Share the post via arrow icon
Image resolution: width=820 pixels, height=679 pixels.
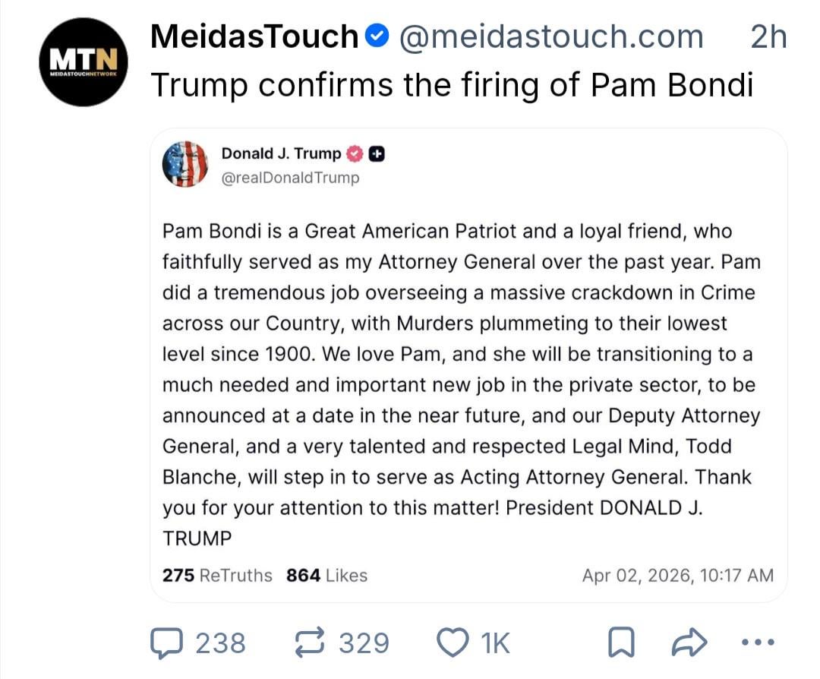click(x=689, y=644)
